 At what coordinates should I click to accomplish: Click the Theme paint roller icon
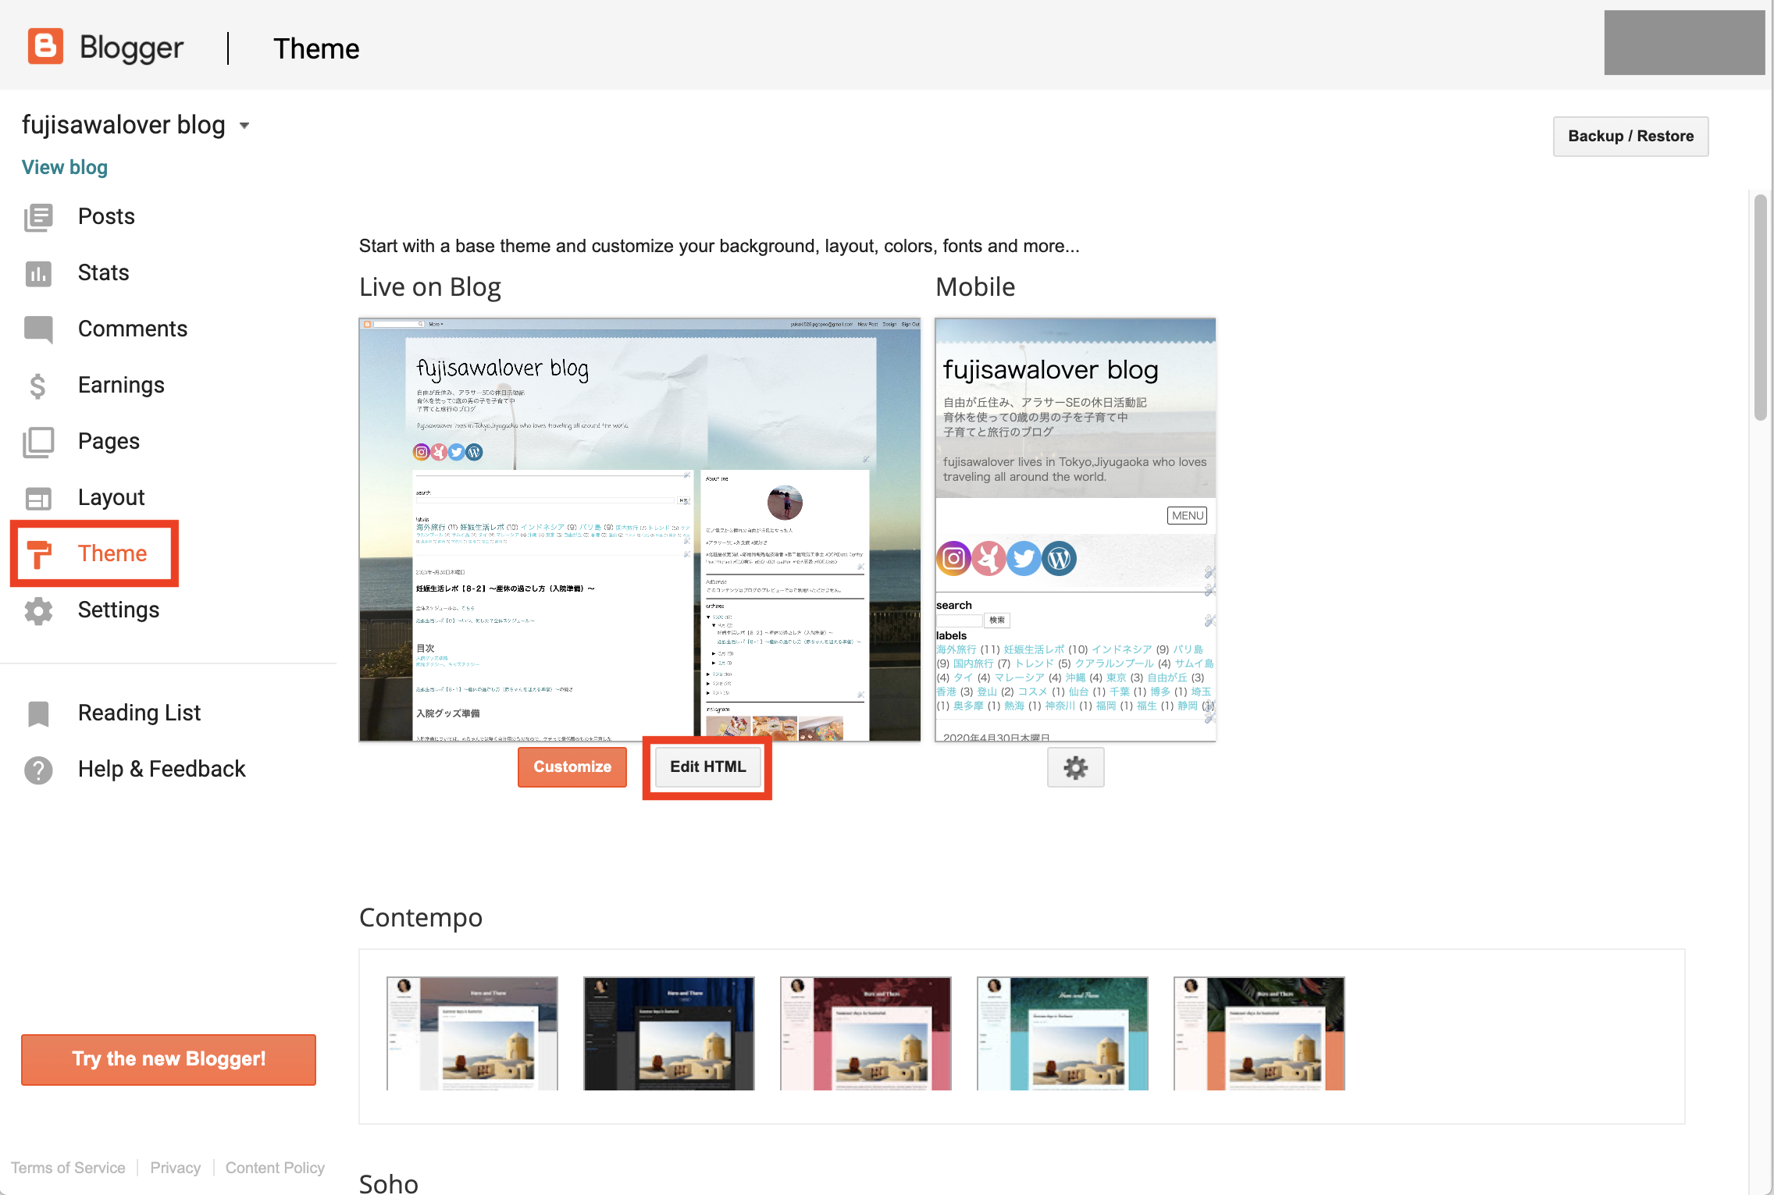click(39, 554)
